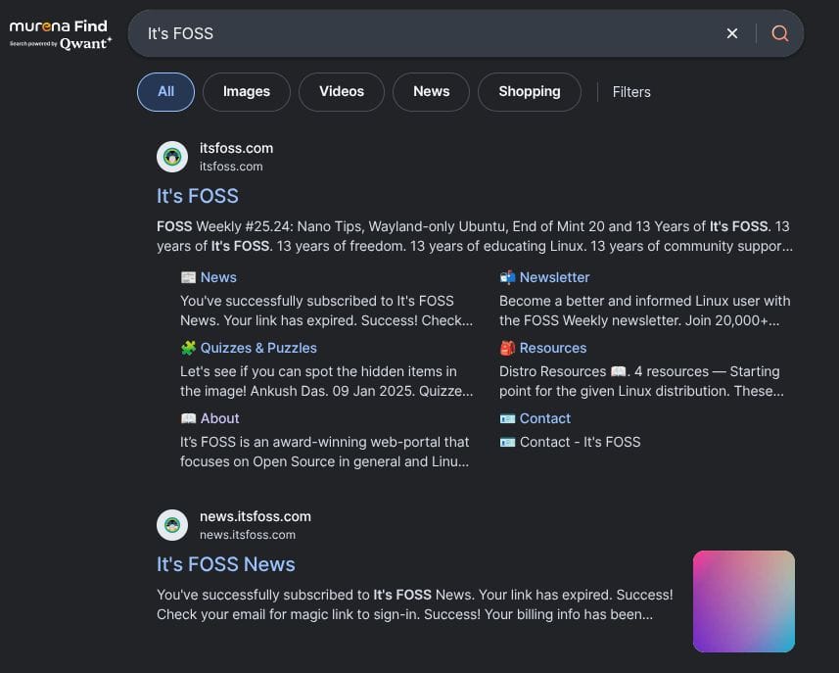Open the Shopping search tab
Viewport: 839px width, 673px height.
pyautogui.click(x=529, y=92)
